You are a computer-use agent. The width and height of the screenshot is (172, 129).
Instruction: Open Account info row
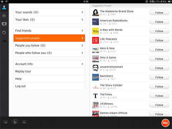tap(49, 64)
